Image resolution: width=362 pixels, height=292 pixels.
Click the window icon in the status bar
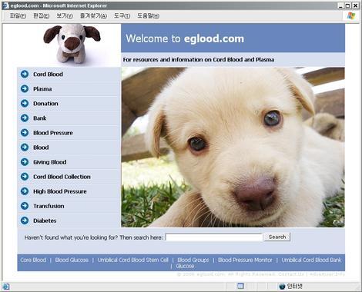pos(240,286)
